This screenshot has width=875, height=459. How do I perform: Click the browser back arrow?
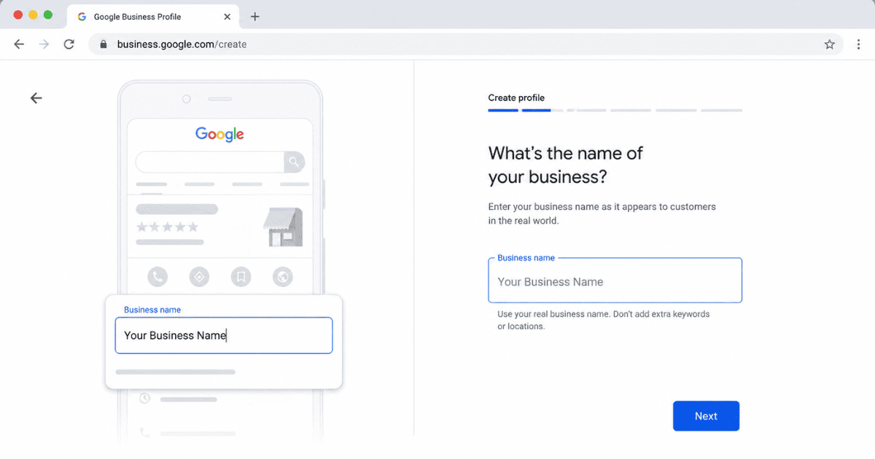19,44
